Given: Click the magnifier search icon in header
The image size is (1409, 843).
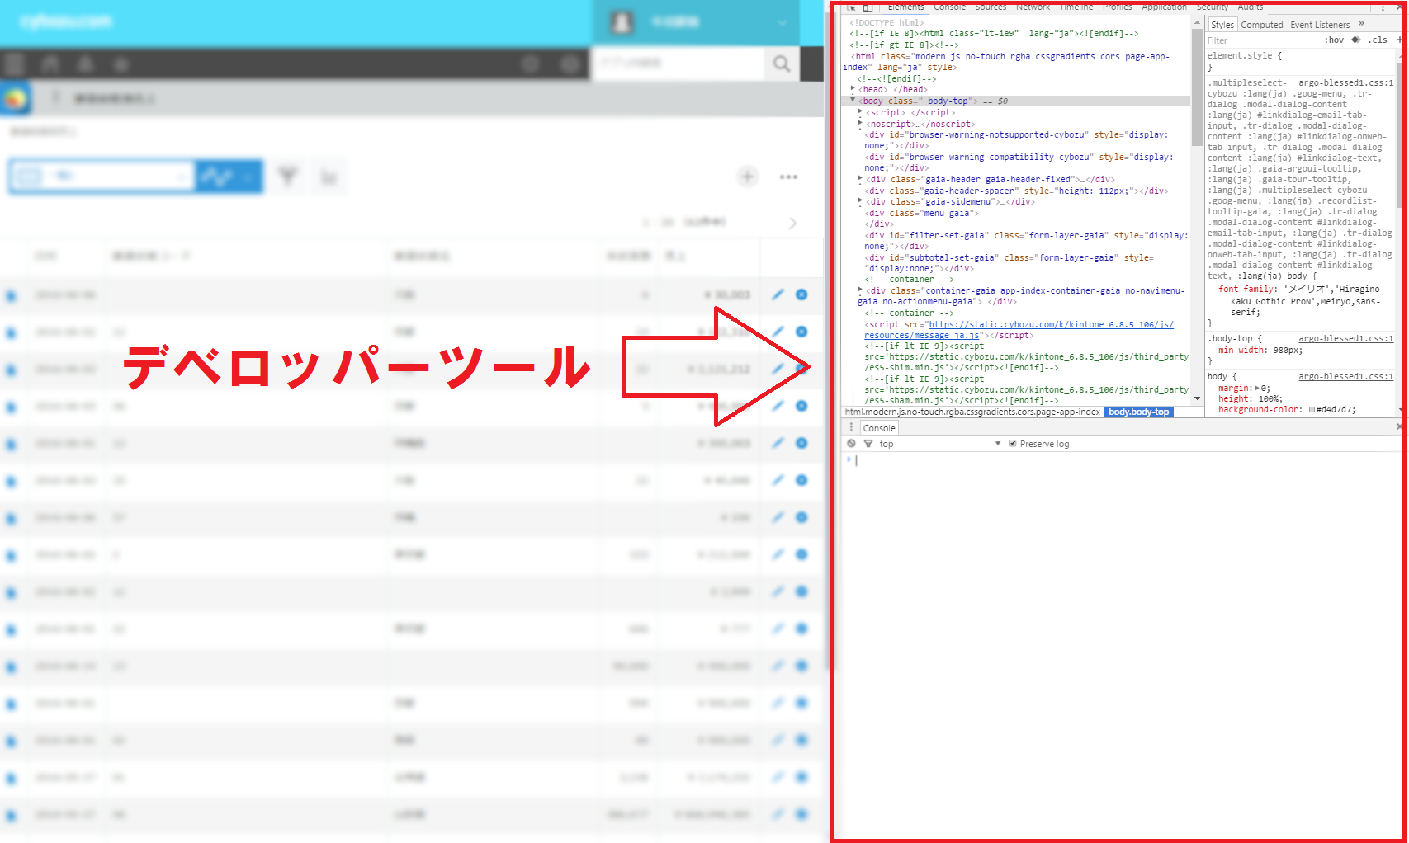Looking at the screenshot, I should 781,64.
